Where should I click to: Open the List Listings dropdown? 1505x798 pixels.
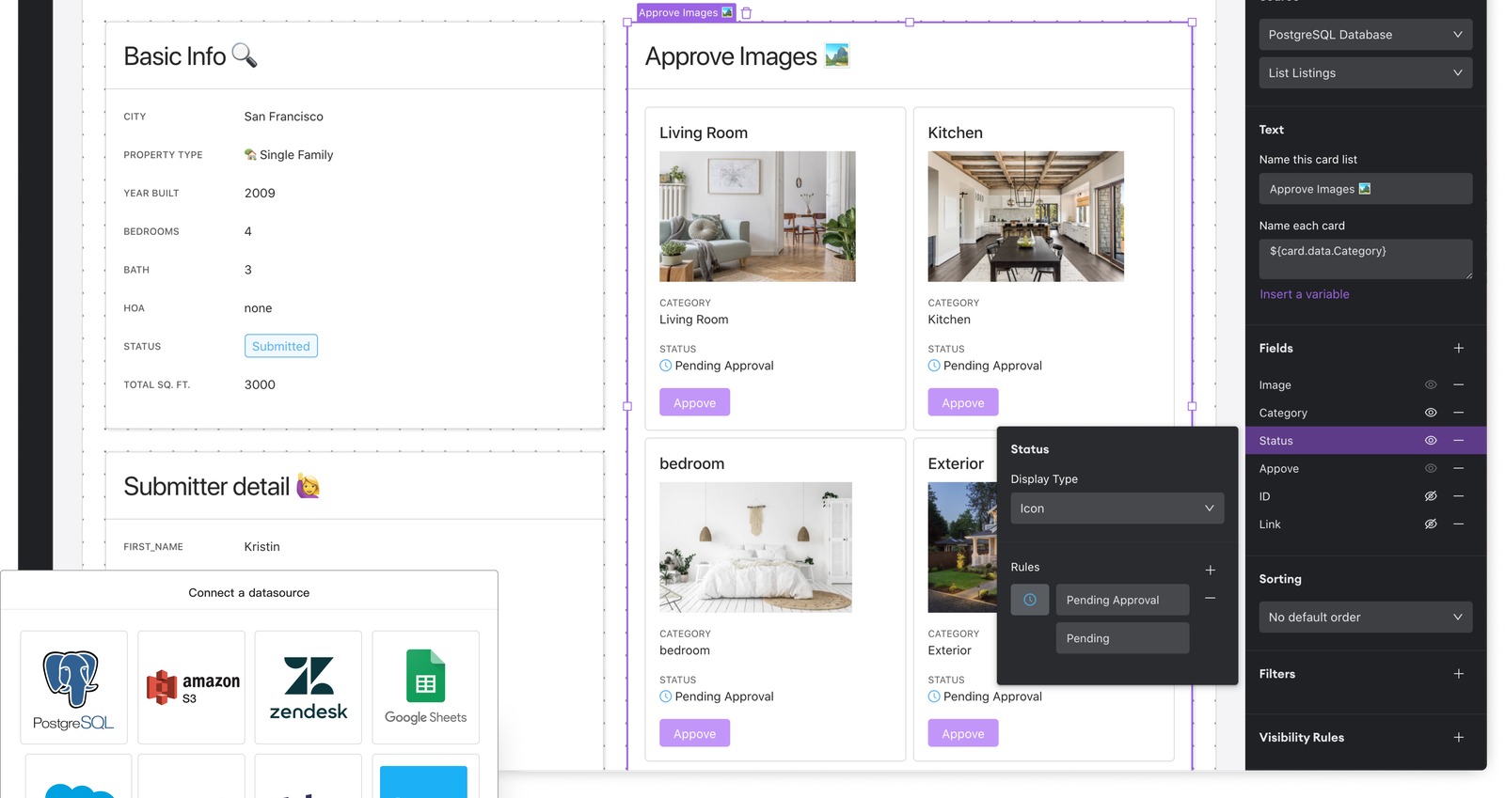[1366, 72]
